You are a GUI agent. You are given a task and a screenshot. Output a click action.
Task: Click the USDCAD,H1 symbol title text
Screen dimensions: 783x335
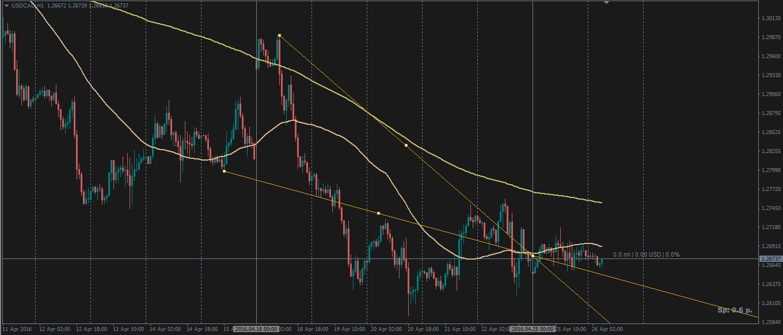[x=28, y=5]
